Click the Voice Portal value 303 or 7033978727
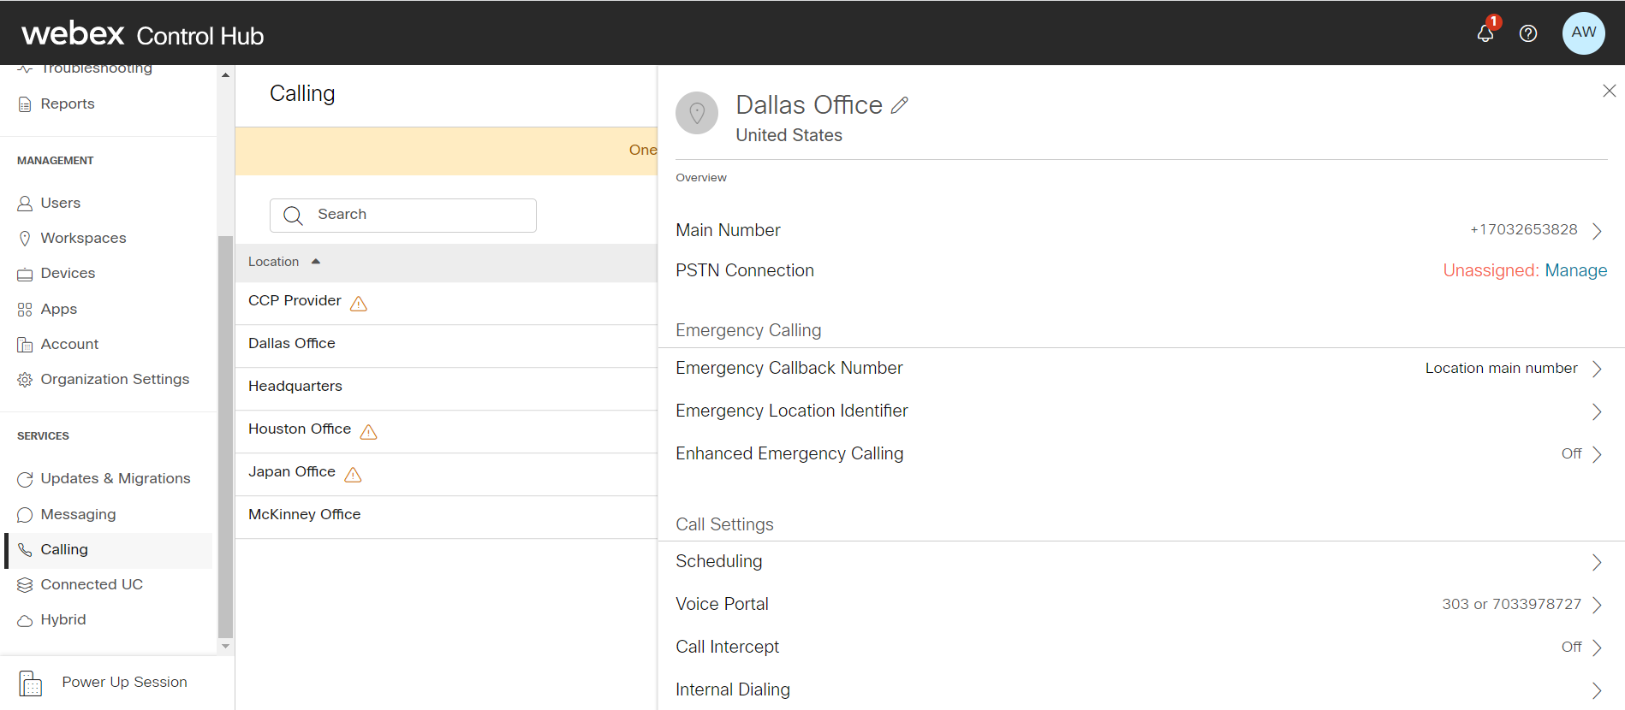1625x710 pixels. (x=1511, y=604)
